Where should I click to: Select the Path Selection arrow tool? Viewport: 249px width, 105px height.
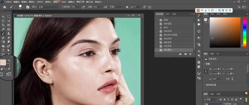click(9, 50)
